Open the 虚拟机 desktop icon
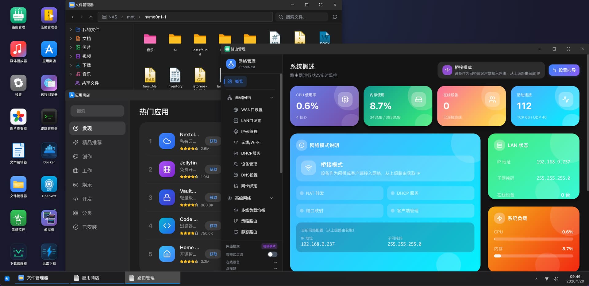589x286 pixels. 49,219
